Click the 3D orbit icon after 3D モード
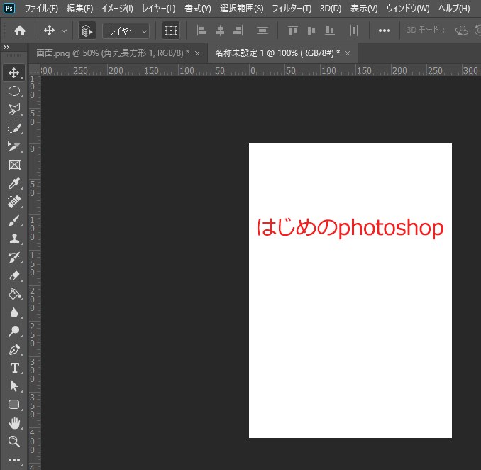Viewport: 481px width, 470px height. tap(462, 31)
